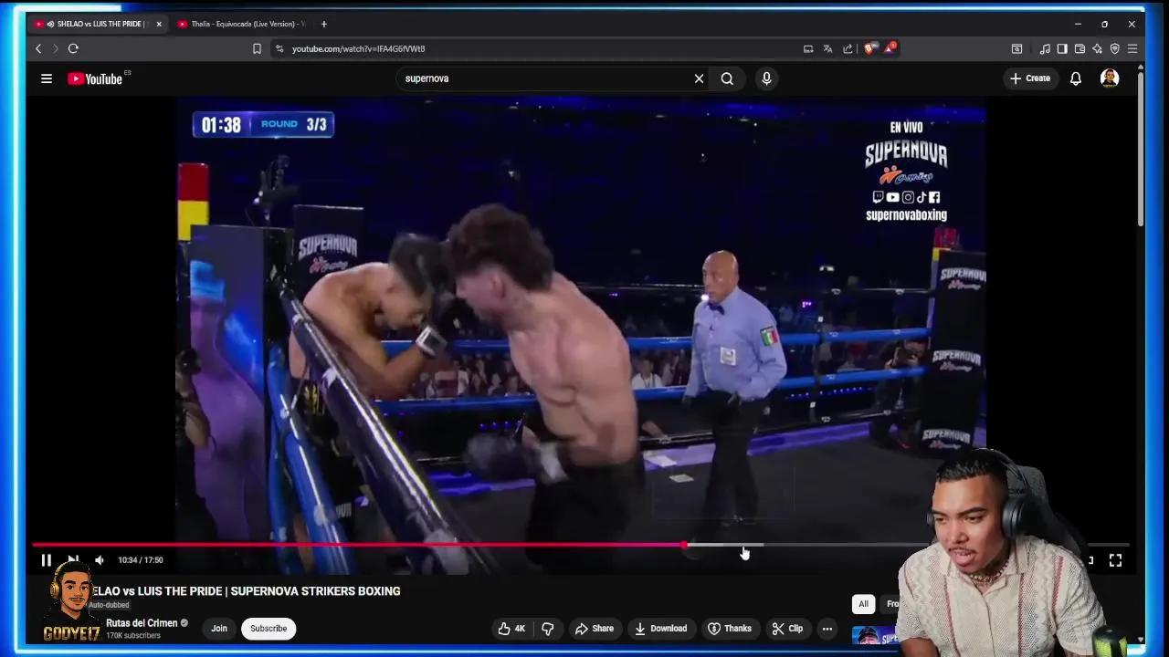Viewport: 1169px width, 657px height.
Task: Translate this page
Action: (x=827, y=48)
